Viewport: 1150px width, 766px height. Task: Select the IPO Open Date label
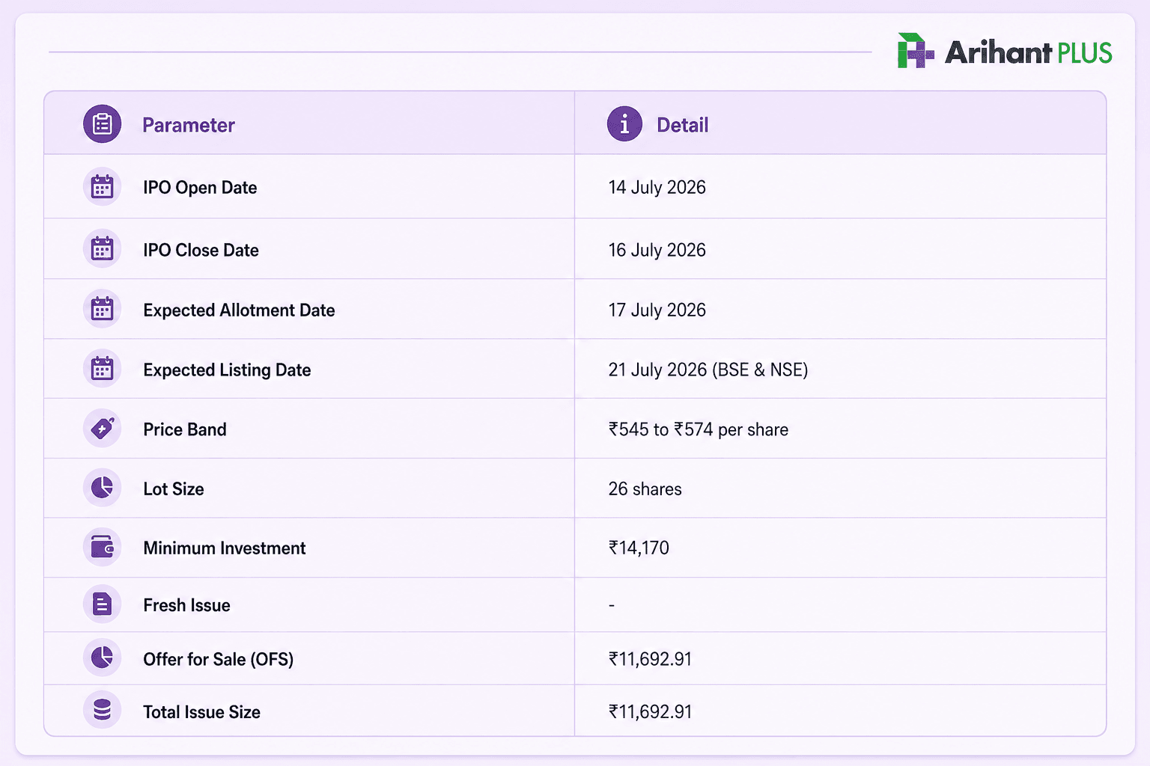(200, 188)
